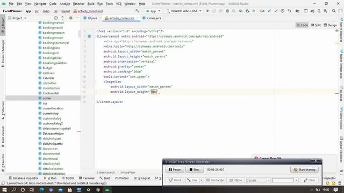Collapse all in Project panel
Image resolution: width=344 pixels, height=193 pixels.
62,18
